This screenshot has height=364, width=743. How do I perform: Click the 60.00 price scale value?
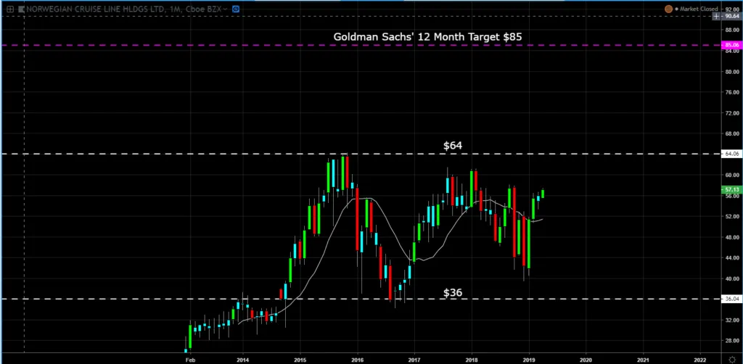(733, 175)
